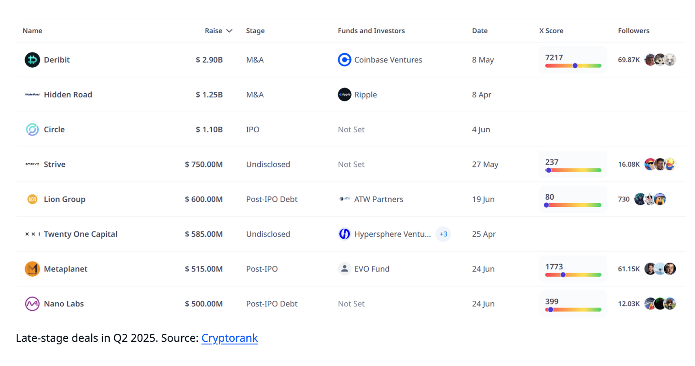Screen dimensions: 695x366
Task: Click the Strive X Score 237 gauge
Action: click(573, 165)
